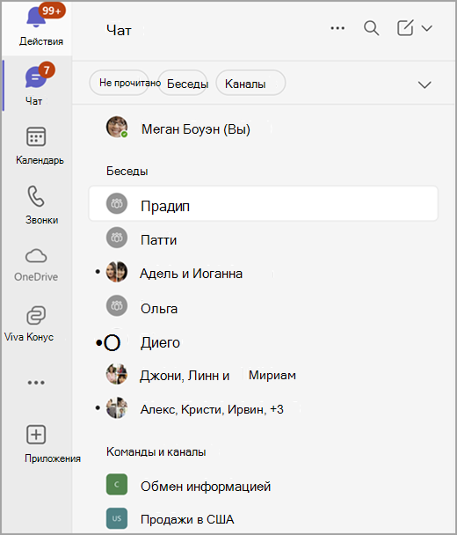457x535 pixels.
Task: Open the Продажи в США team
Action: click(x=263, y=519)
